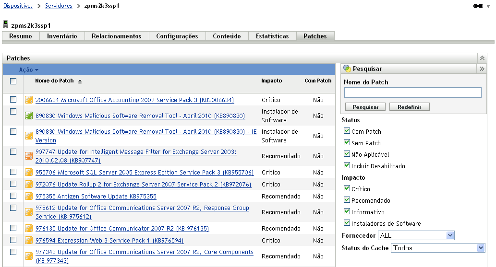Click the green icon for 890830 April 2010 patch
The width and height of the screenshot is (496, 267).
click(x=29, y=116)
